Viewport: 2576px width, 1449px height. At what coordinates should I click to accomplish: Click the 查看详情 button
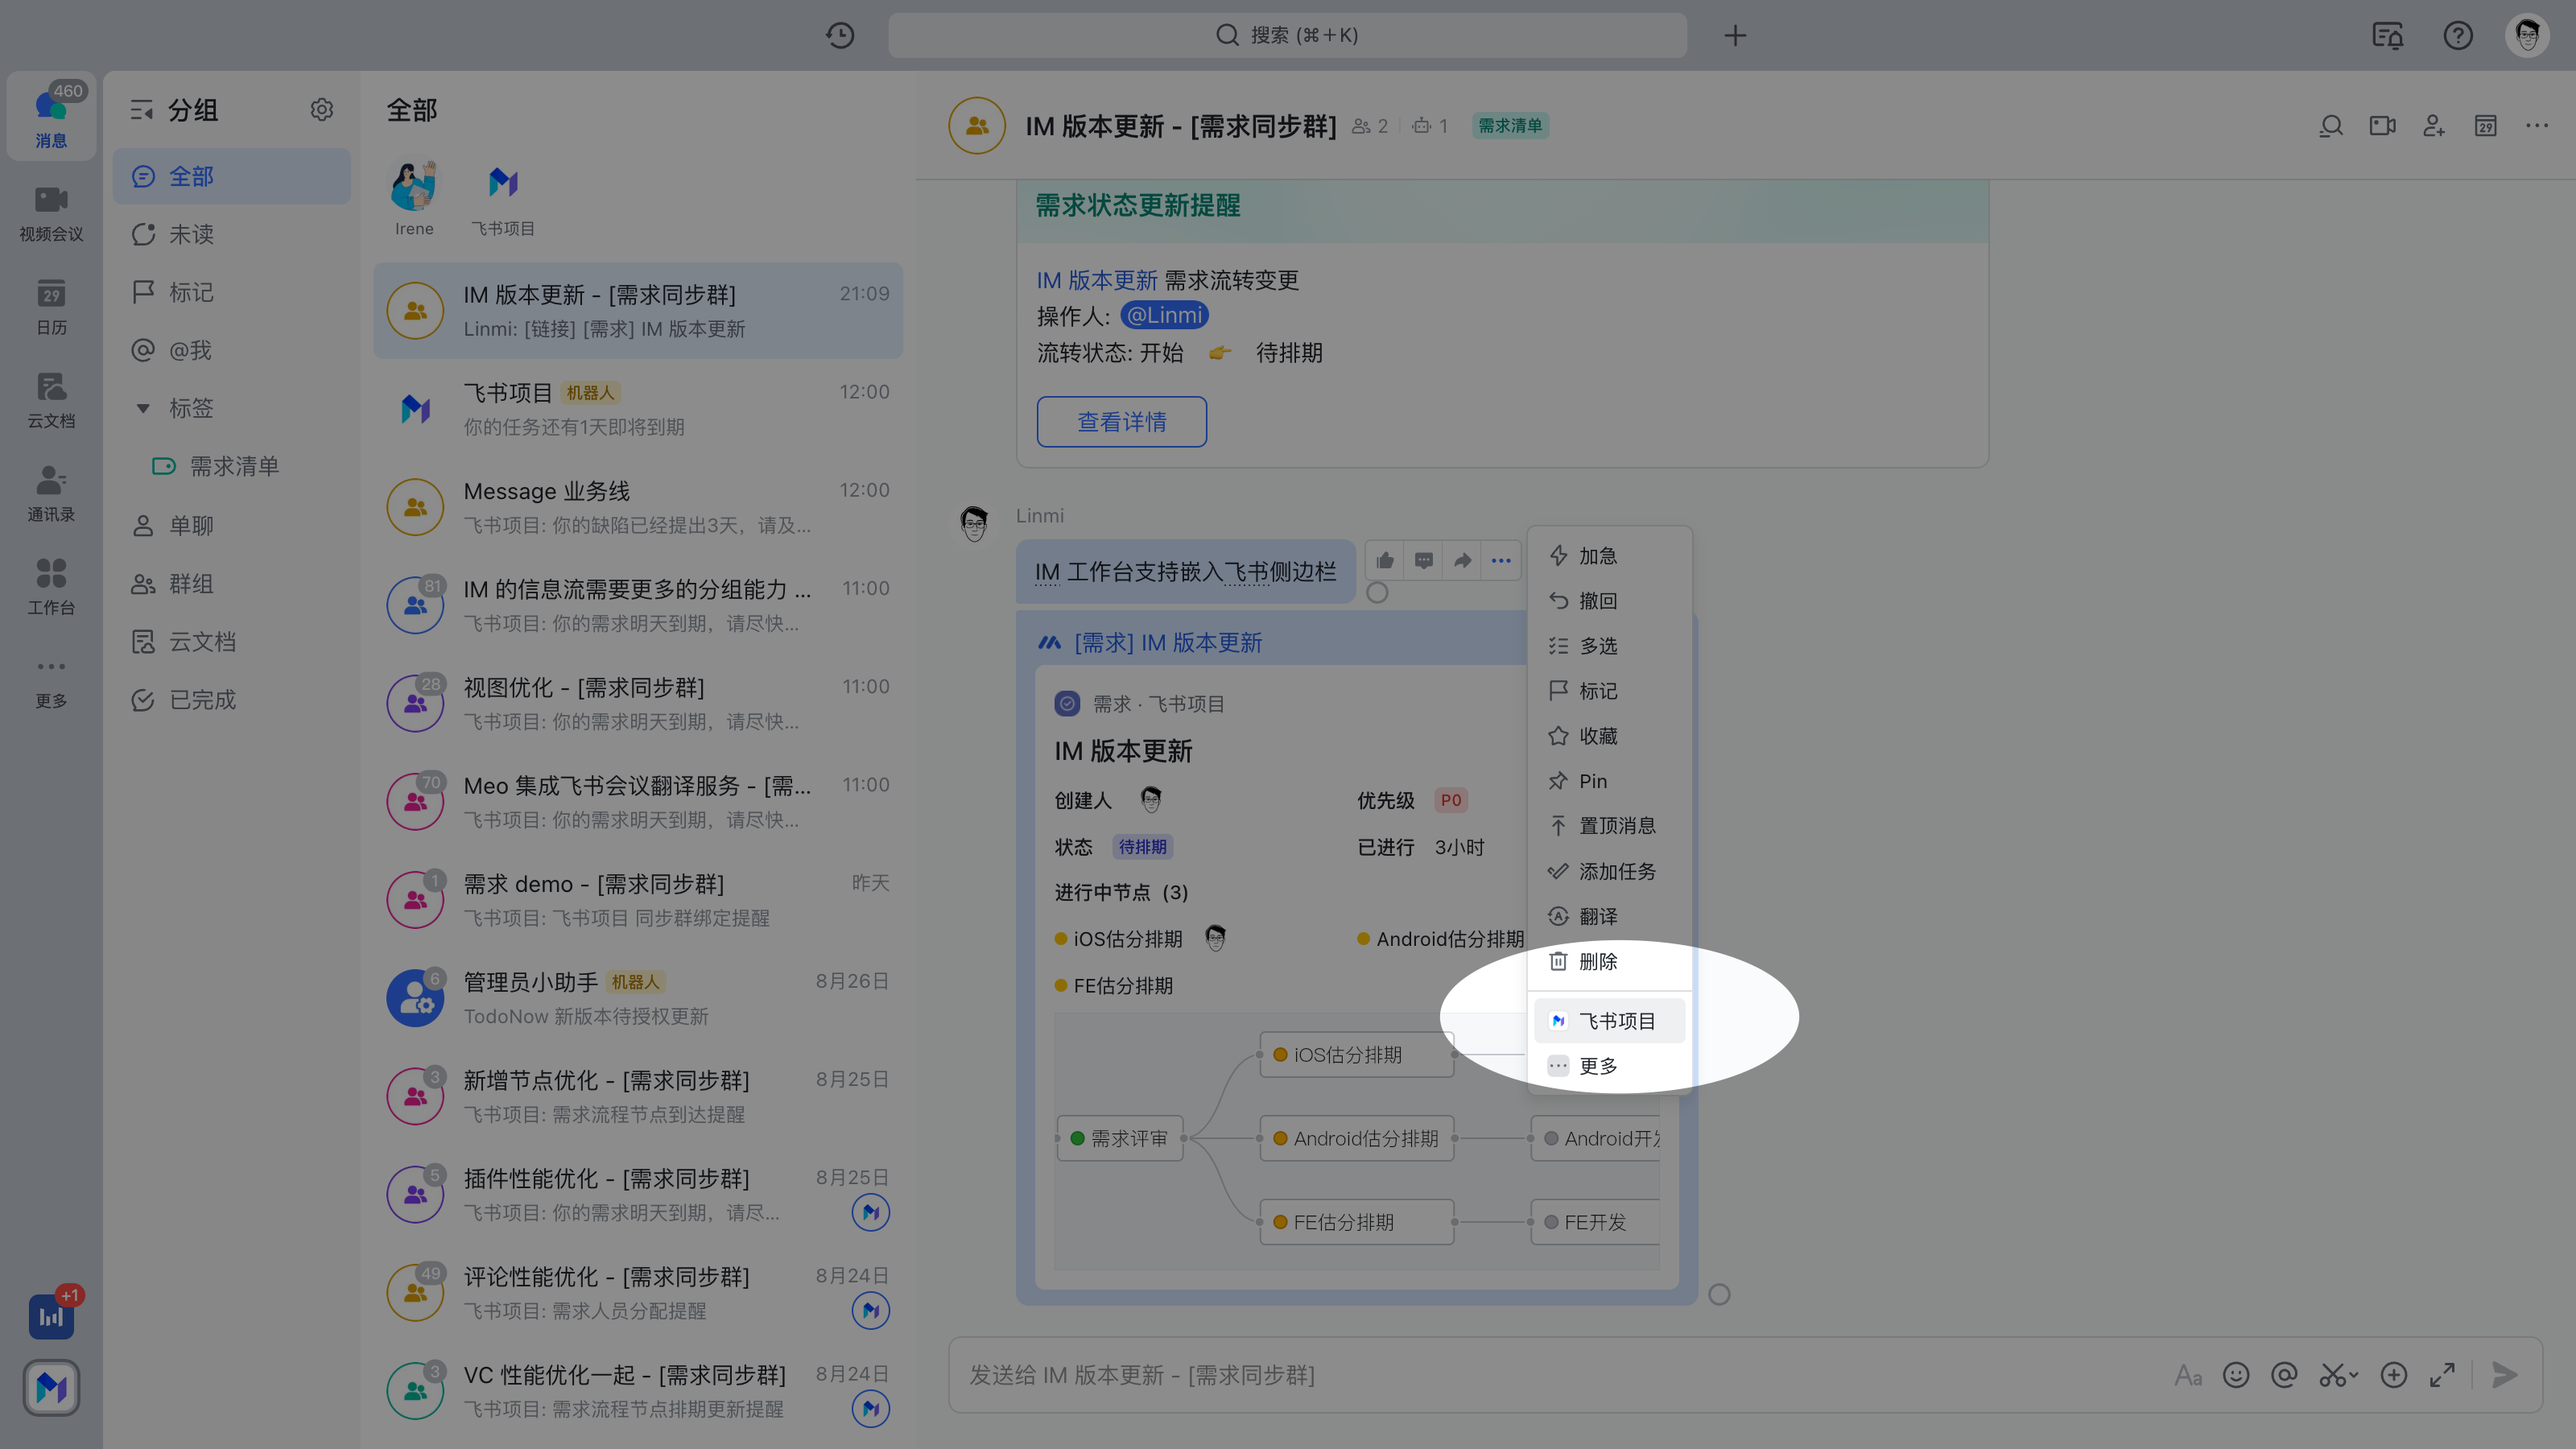coord(1121,422)
